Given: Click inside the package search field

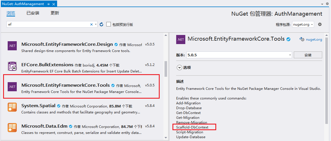Looking at the screenshot, I should click(x=48, y=24).
